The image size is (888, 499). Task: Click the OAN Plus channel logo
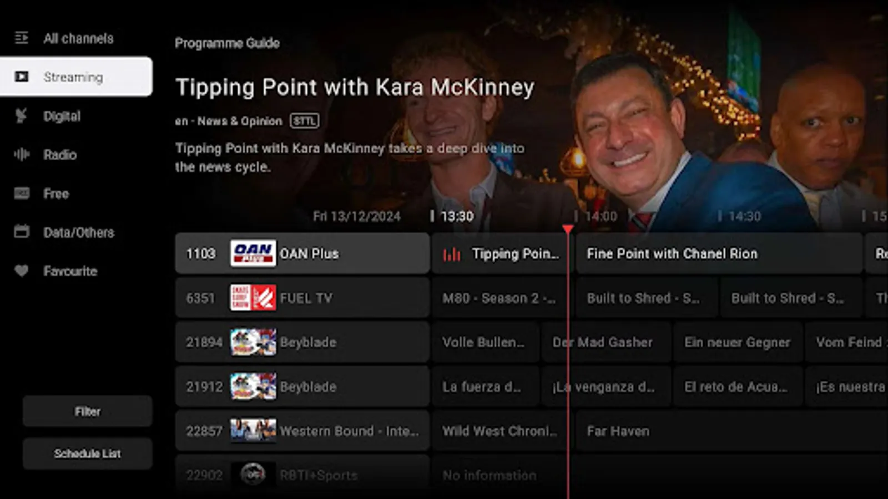[253, 253]
